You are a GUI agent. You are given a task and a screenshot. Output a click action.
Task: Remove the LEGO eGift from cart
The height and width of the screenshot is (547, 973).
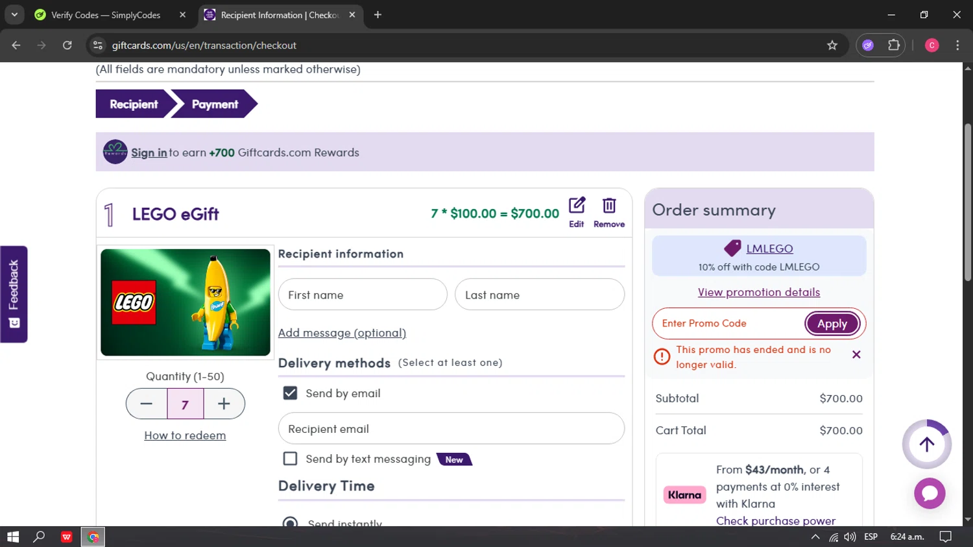[x=609, y=212]
